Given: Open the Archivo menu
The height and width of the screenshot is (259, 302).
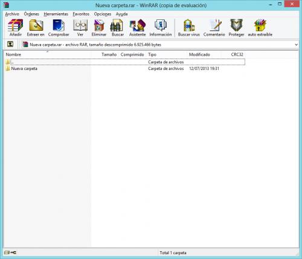Looking at the screenshot, I should click(x=12, y=14).
